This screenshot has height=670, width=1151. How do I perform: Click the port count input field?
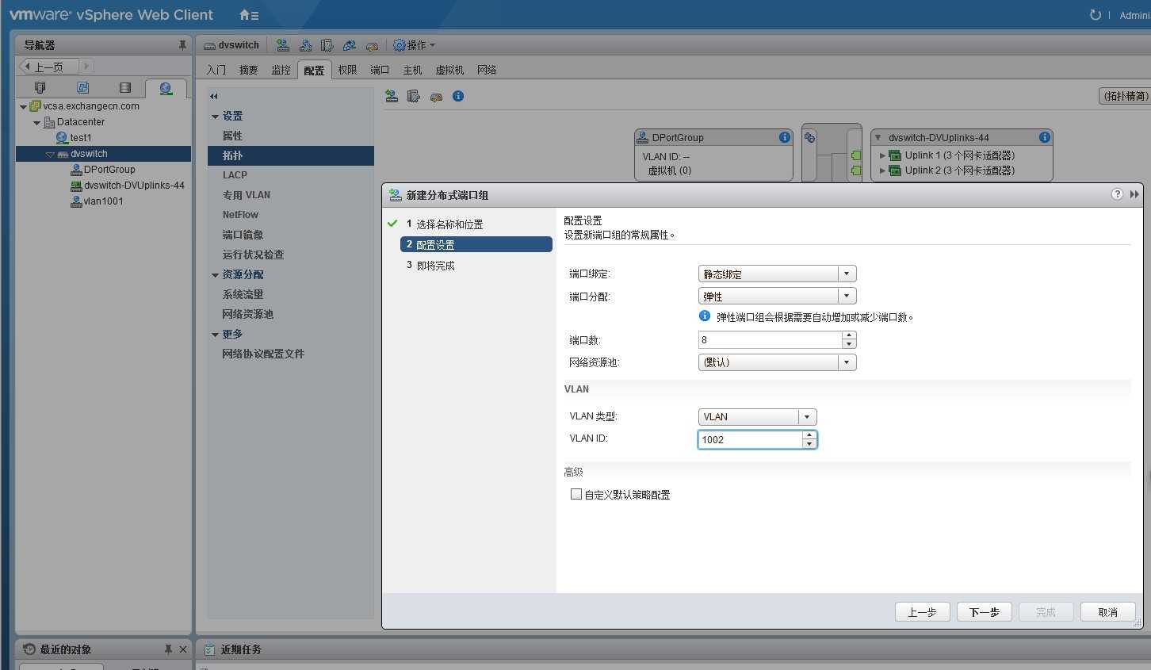[x=770, y=339]
